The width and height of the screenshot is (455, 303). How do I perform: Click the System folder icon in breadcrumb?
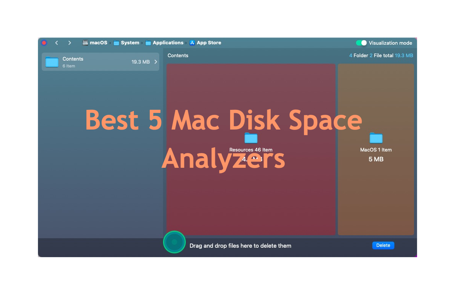(116, 43)
